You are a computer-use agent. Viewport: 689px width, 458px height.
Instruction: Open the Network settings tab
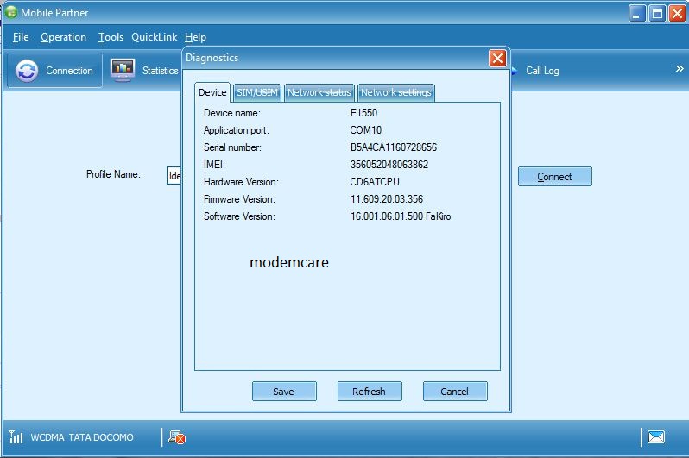[395, 92]
